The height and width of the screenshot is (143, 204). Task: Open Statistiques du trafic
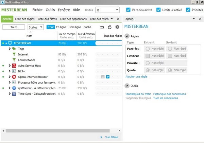[x=138, y=94]
